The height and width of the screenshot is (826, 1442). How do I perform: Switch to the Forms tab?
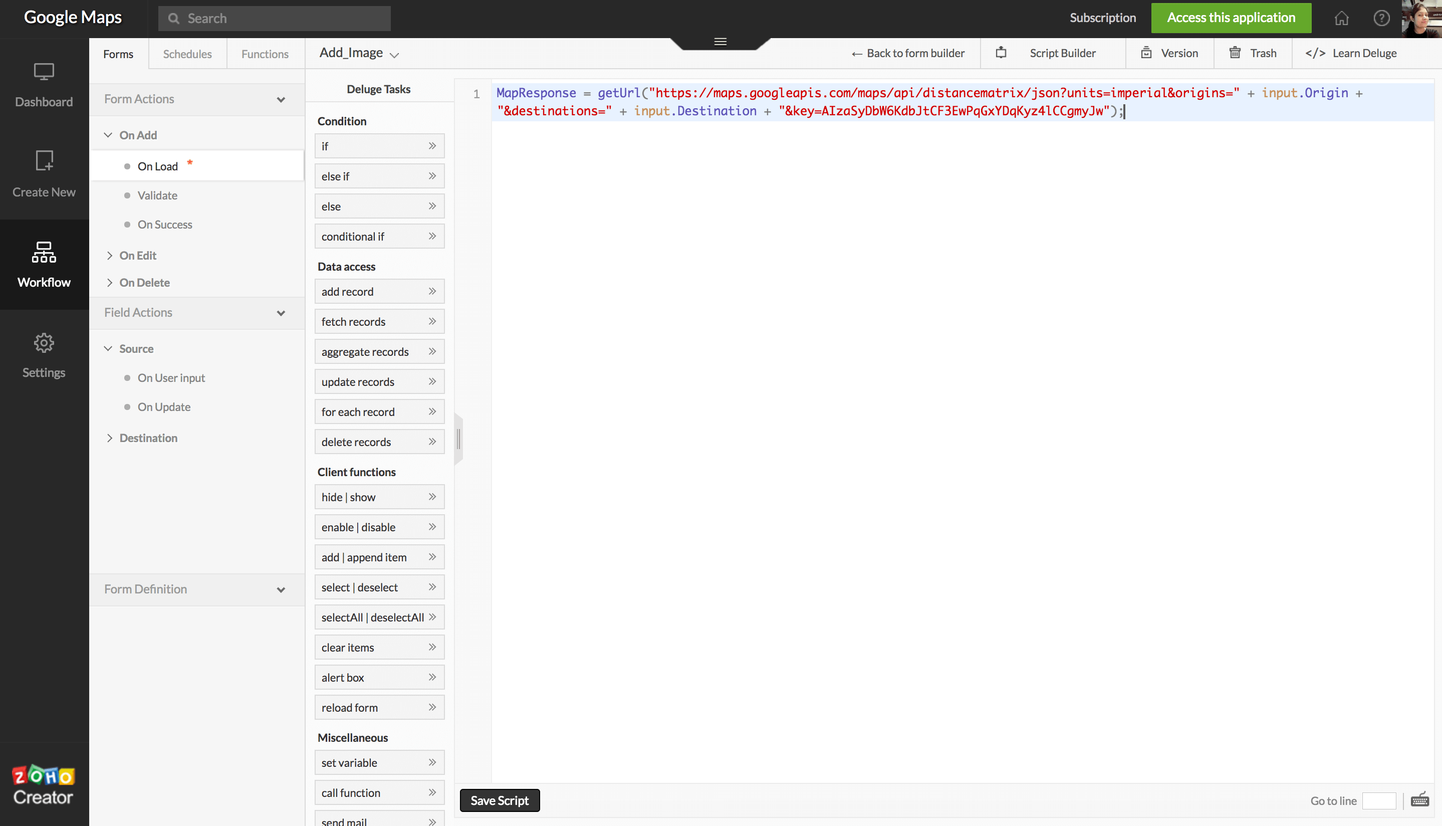118,54
